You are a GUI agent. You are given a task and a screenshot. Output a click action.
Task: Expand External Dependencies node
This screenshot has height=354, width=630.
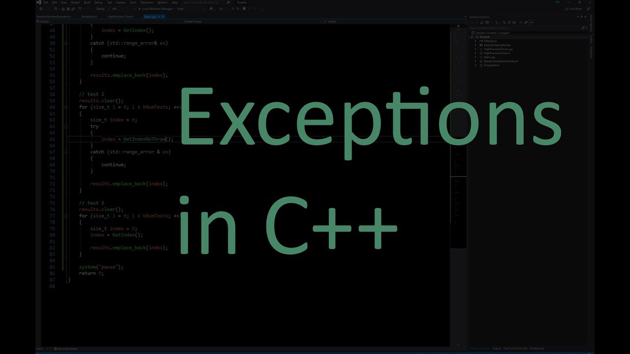[475, 45]
